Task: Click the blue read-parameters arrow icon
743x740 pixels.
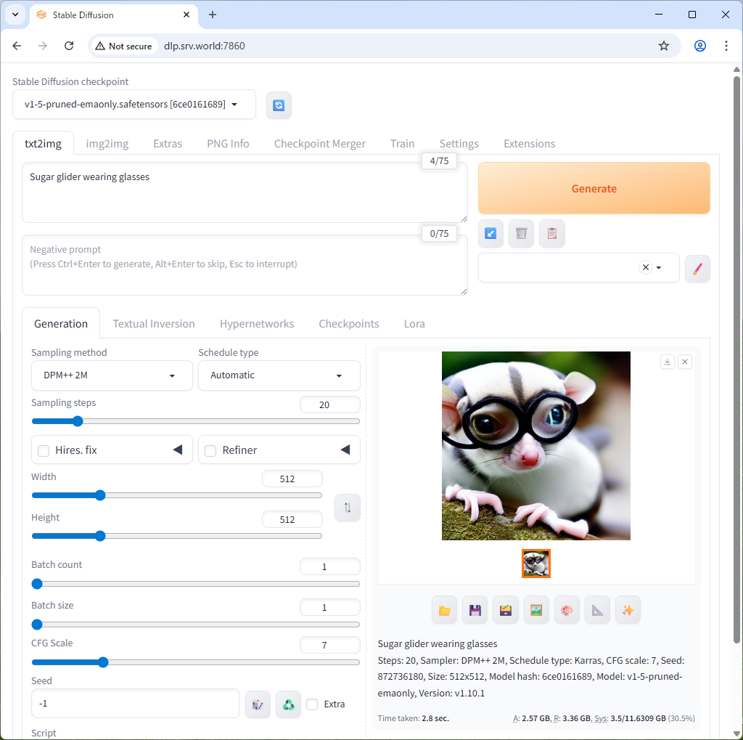Action: click(490, 233)
